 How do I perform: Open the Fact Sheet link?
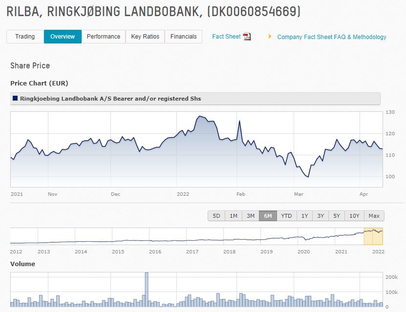226,37
